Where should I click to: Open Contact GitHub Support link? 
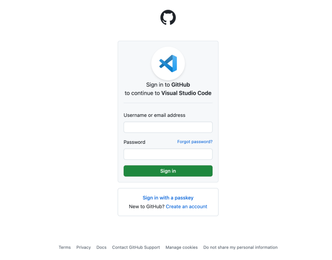click(x=136, y=247)
